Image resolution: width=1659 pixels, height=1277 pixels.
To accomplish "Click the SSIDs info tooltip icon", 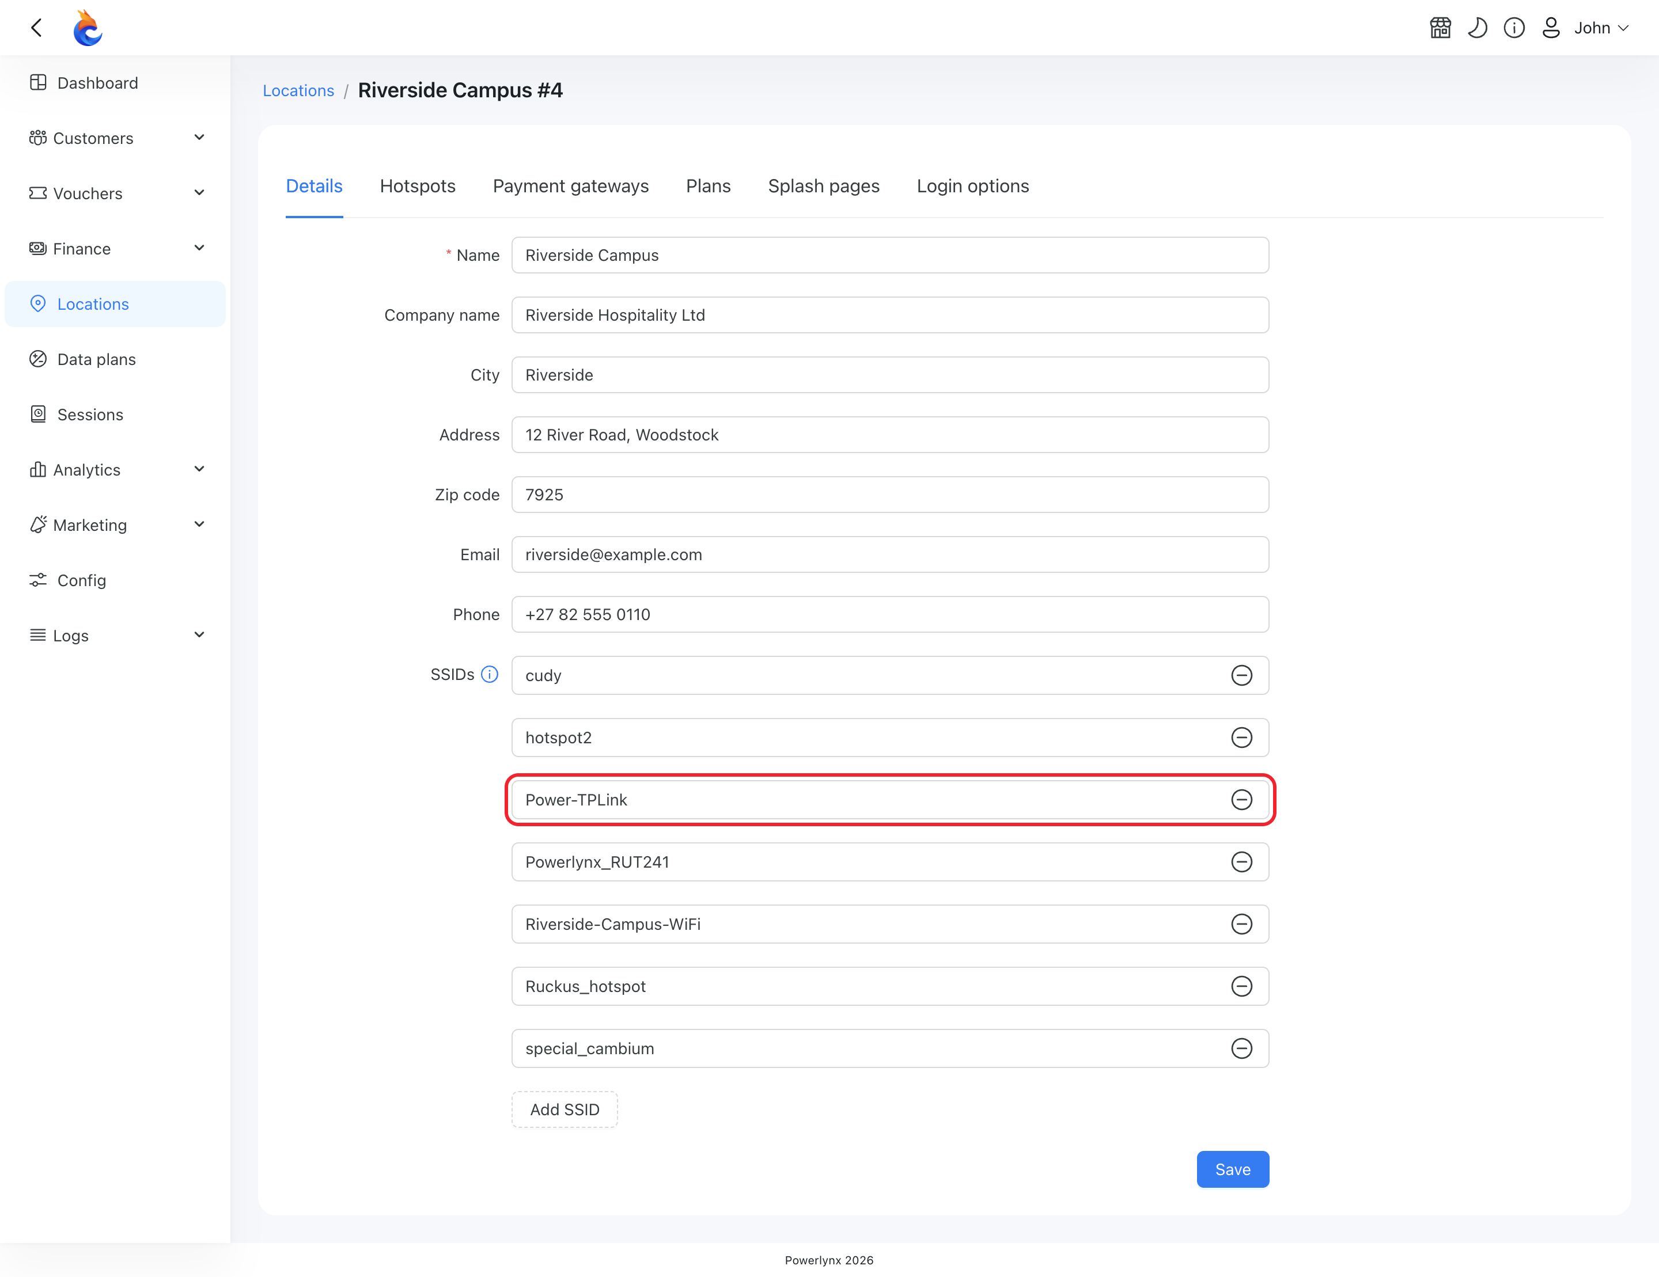I will point(490,674).
